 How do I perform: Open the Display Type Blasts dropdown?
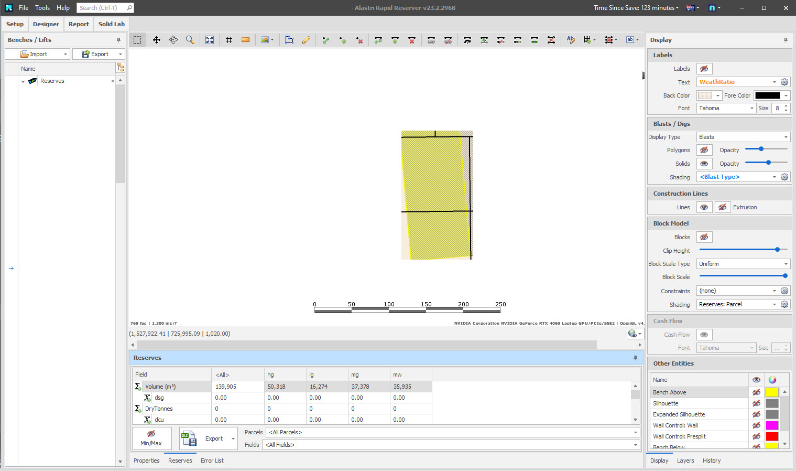[743, 137]
